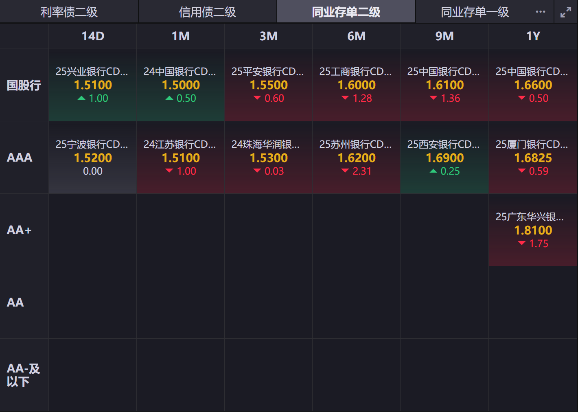Click the 14D column header
This screenshot has height=412, width=578.
pos(93,36)
